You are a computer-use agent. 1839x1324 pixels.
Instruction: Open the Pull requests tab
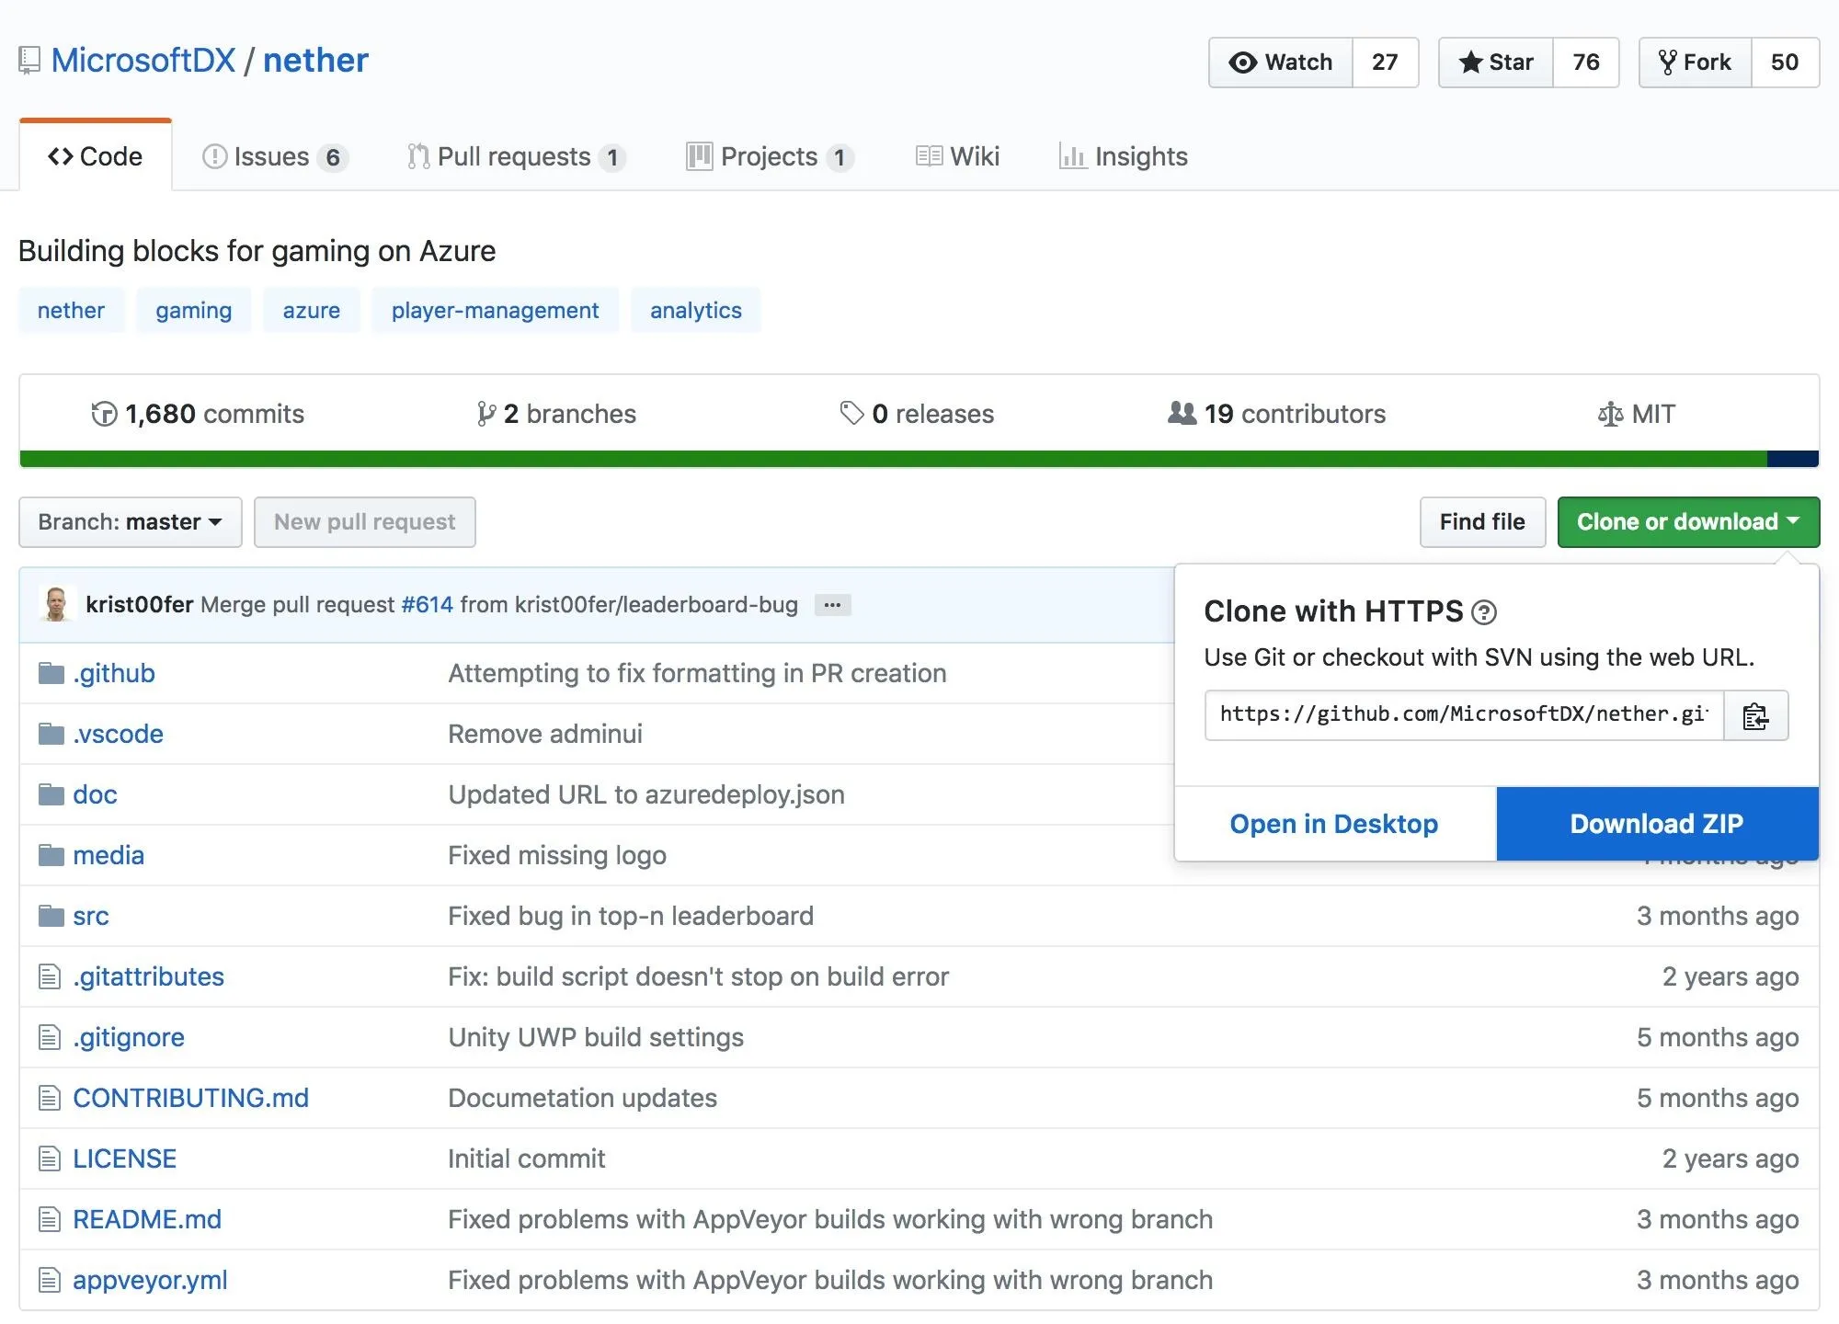(516, 157)
